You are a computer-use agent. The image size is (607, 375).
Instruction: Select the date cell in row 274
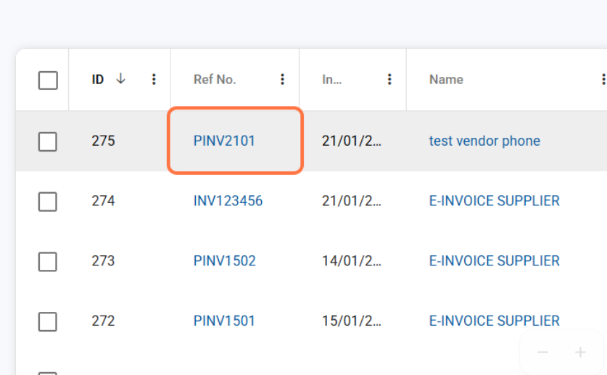click(x=352, y=201)
